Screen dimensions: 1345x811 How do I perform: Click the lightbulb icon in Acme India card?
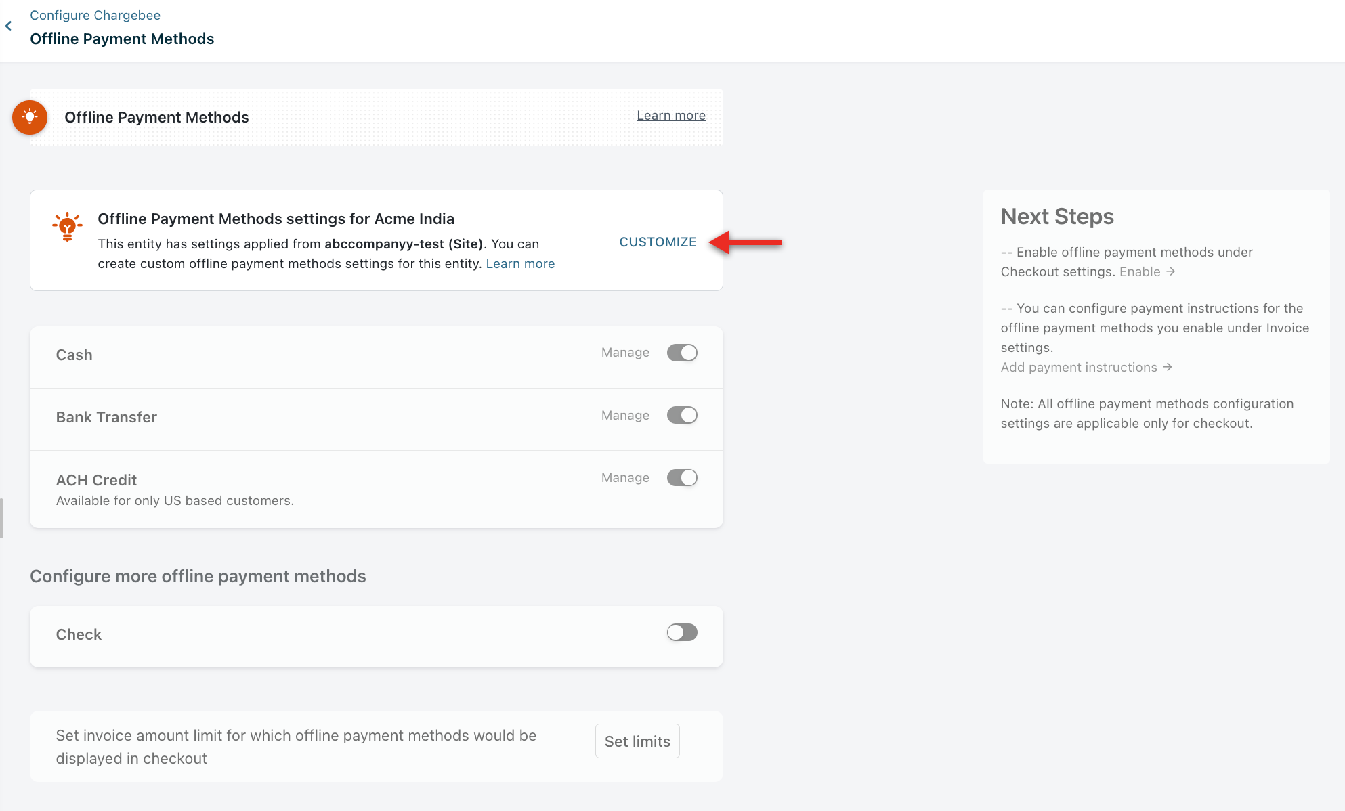click(67, 227)
